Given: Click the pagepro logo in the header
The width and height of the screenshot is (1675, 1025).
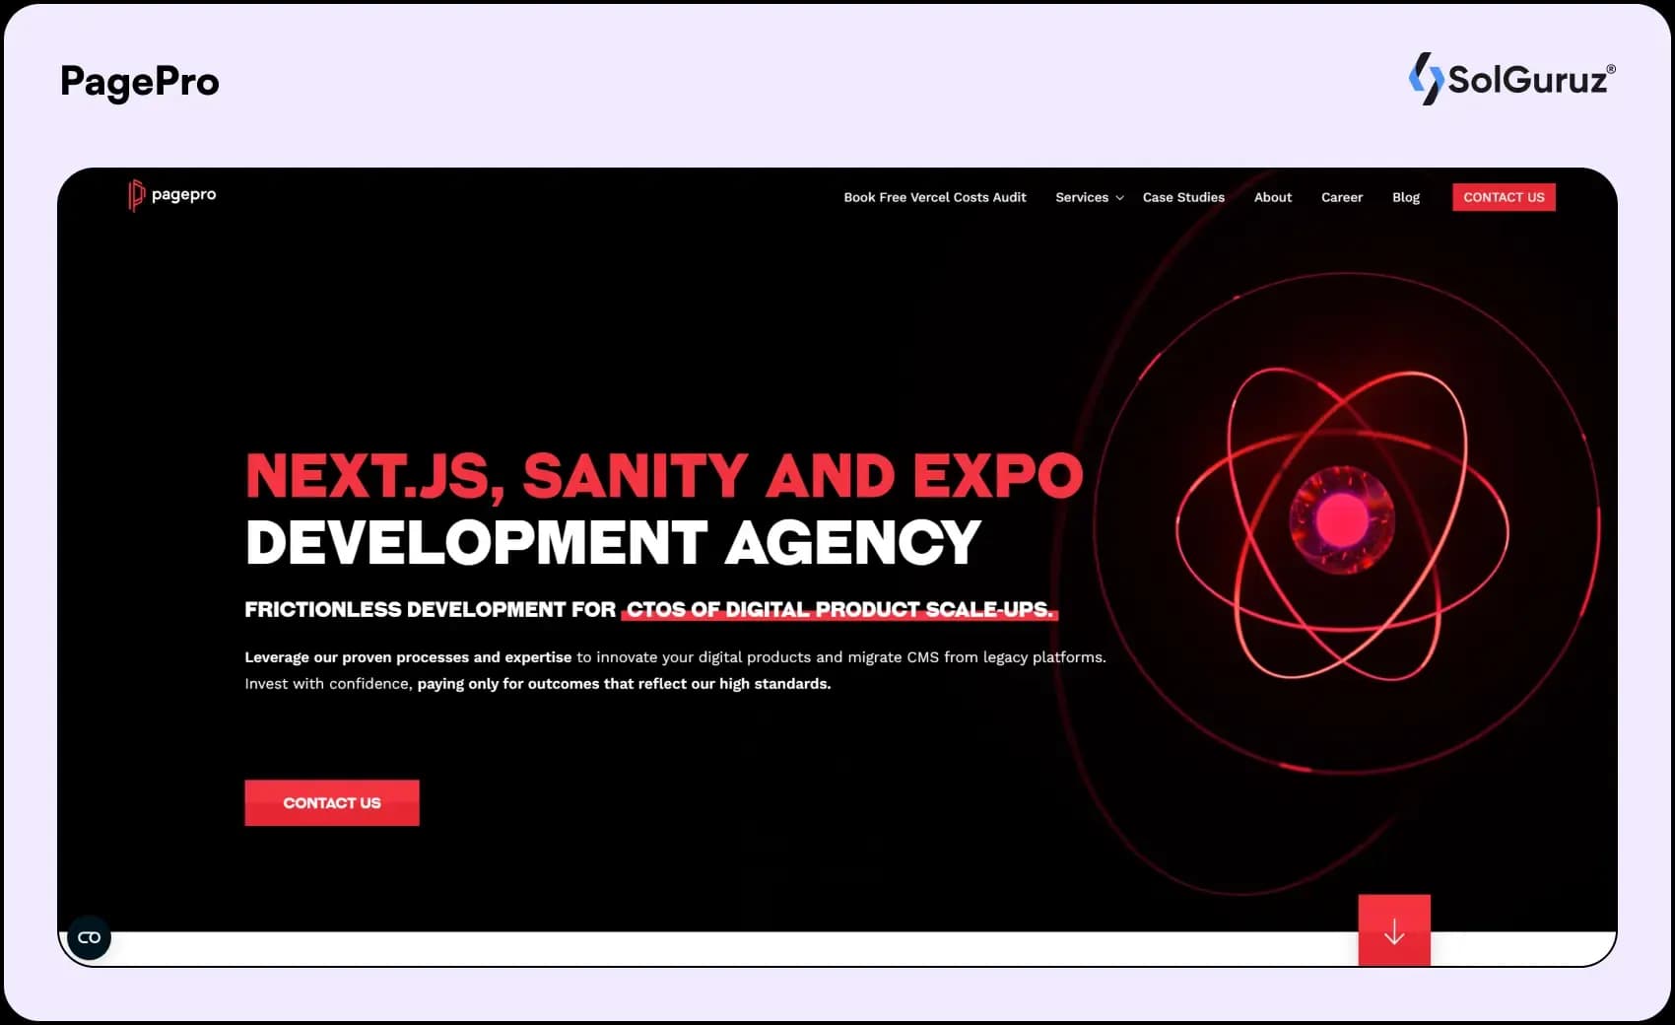Looking at the screenshot, I should pyautogui.click(x=172, y=195).
